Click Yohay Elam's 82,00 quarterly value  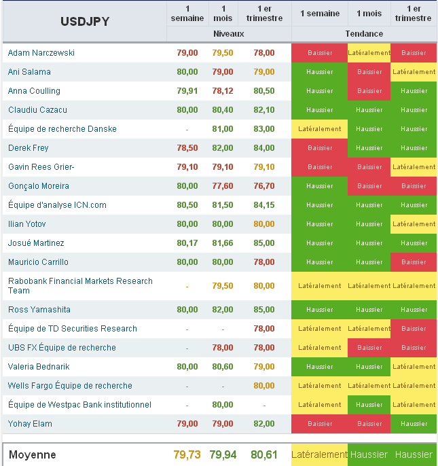click(264, 424)
